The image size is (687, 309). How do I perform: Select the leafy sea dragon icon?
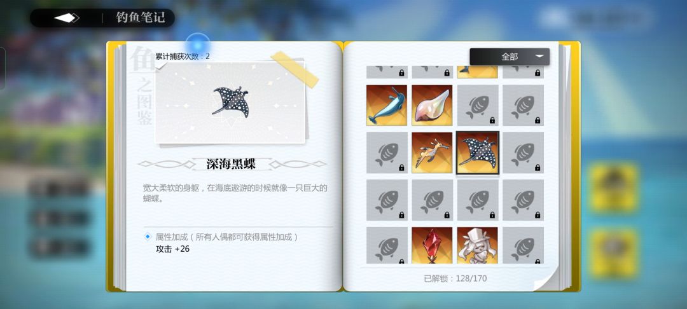pyautogui.click(x=432, y=153)
